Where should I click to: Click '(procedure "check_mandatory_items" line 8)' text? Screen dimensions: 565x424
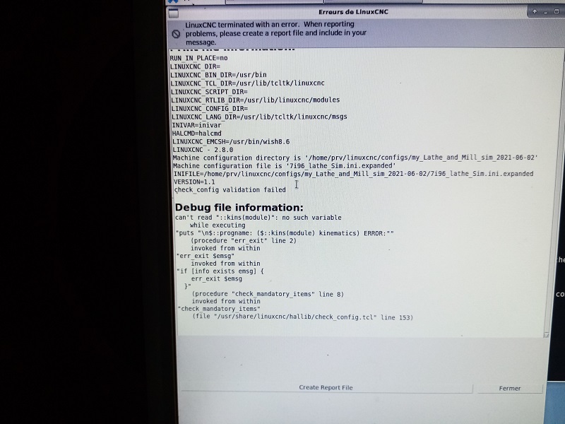click(268, 294)
